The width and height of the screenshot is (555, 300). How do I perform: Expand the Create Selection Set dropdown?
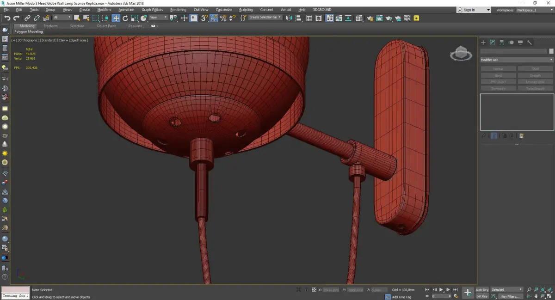[265, 17]
